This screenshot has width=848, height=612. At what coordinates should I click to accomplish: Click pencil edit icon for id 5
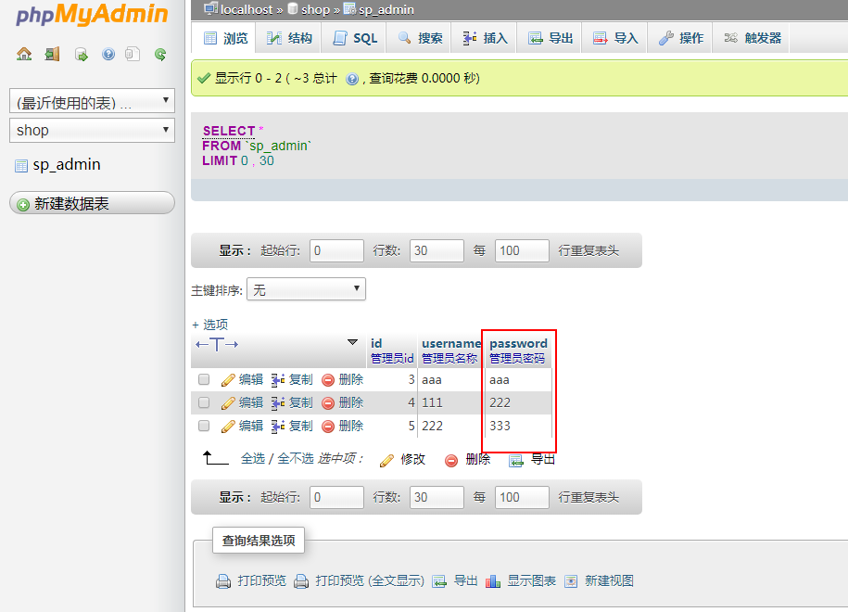click(x=228, y=427)
